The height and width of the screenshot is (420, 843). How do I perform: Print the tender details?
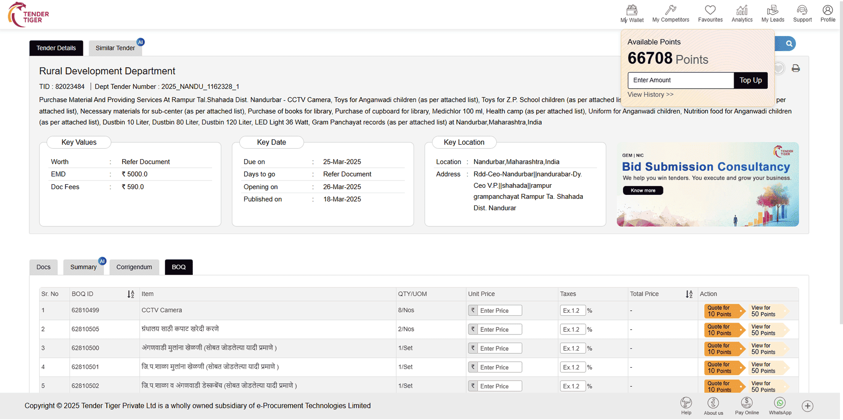pos(796,68)
